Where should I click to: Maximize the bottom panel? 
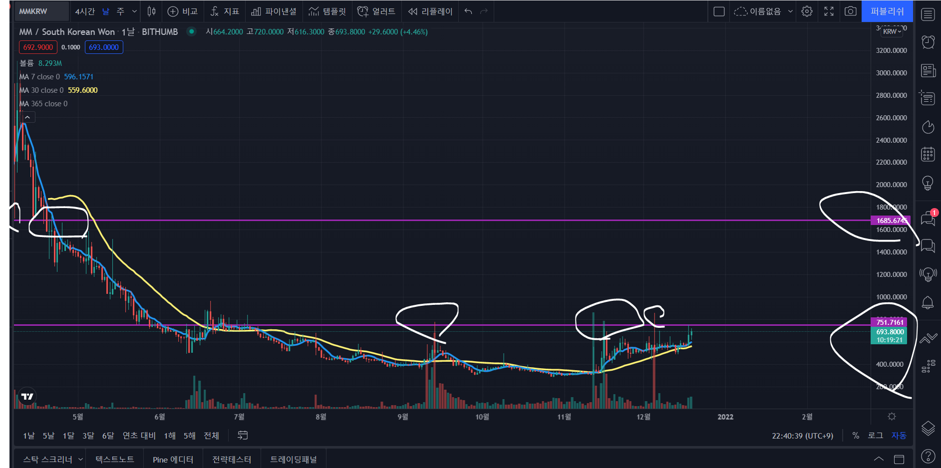coord(899,459)
